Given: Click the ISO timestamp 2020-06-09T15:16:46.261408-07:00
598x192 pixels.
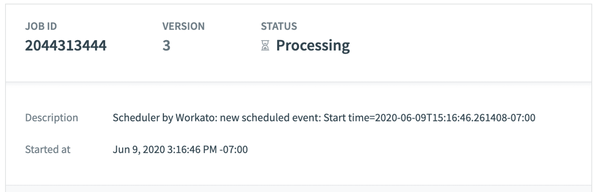Looking at the screenshot, I should tap(455, 118).
